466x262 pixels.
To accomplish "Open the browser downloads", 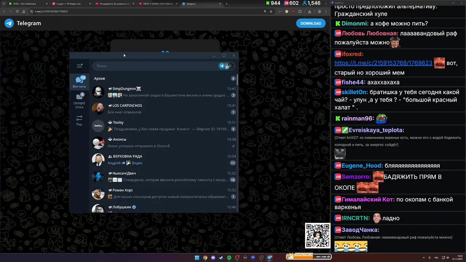I will 309,11.
